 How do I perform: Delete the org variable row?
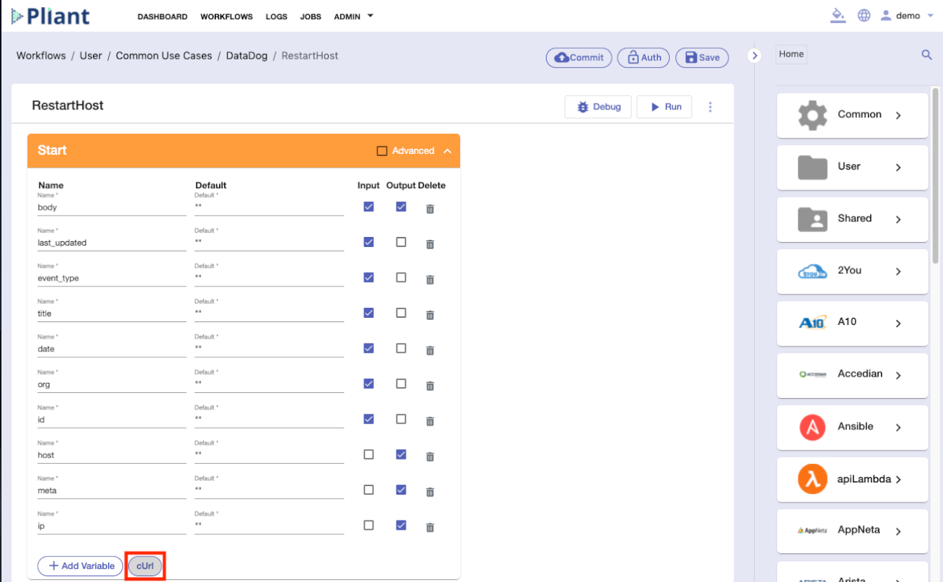pos(430,386)
